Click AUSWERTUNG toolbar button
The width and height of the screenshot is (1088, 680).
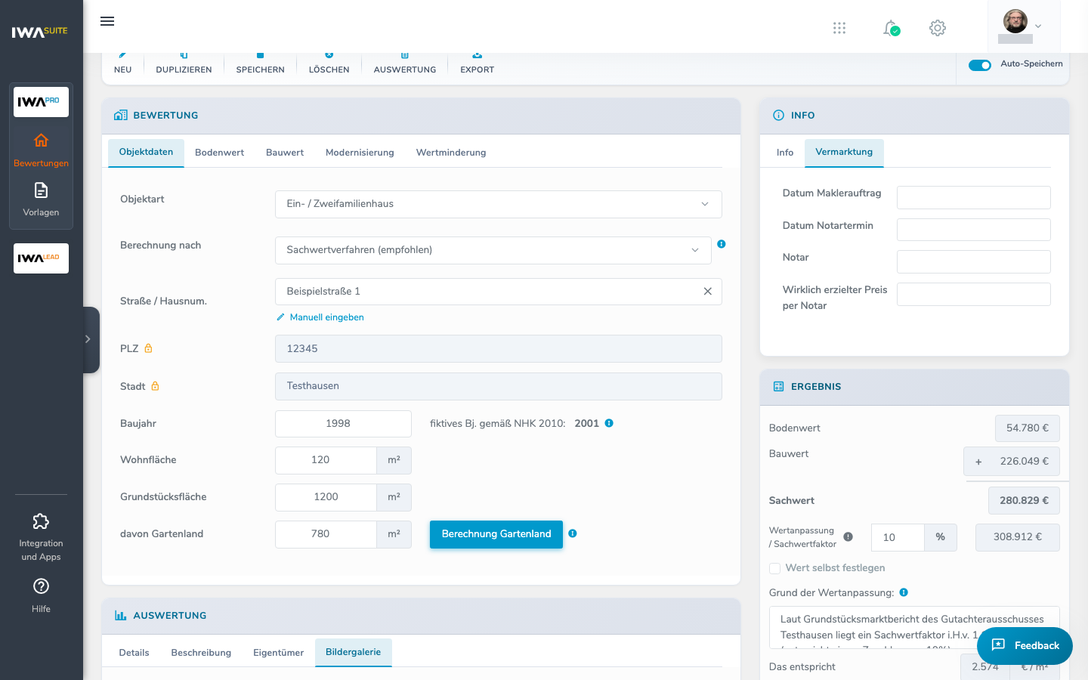pos(405,64)
